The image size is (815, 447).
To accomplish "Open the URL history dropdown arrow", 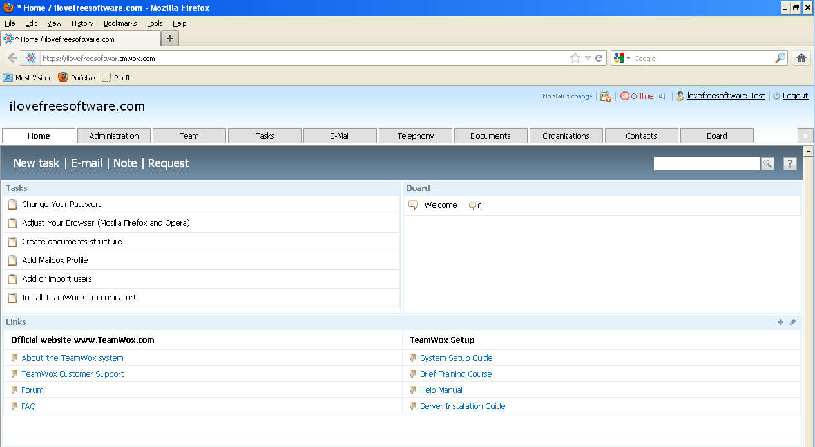I will point(588,58).
